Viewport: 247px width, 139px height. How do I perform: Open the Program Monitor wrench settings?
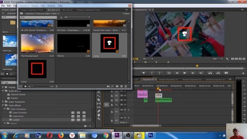tap(227, 59)
